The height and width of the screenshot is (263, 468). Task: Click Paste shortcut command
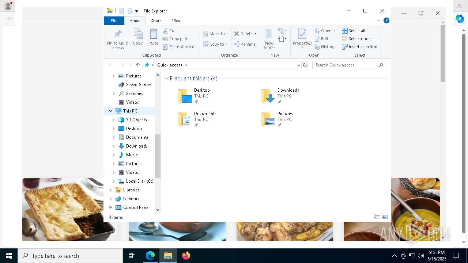179,47
